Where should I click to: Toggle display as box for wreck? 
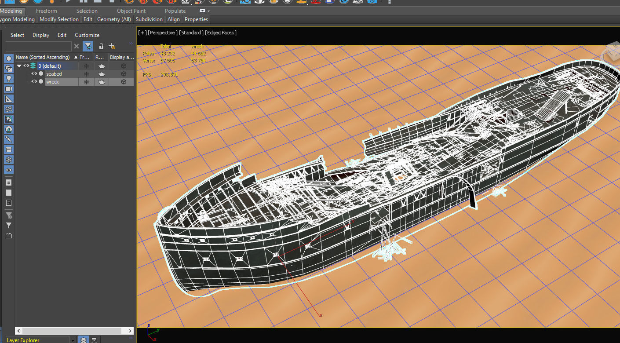coord(124,82)
